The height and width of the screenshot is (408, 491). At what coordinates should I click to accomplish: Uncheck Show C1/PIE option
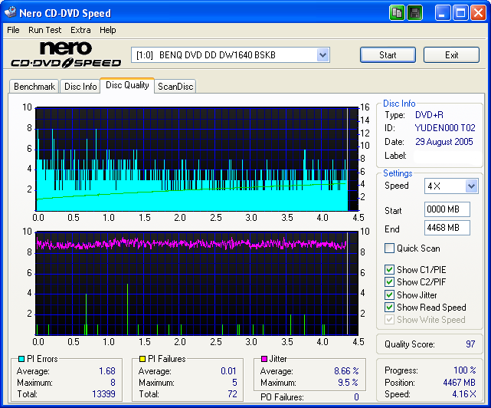pyautogui.click(x=390, y=270)
